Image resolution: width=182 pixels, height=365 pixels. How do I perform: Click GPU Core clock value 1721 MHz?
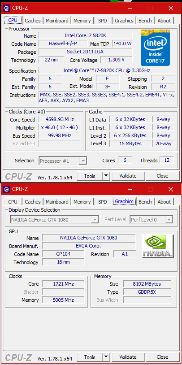pyautogui.click(x=63, y=284)
